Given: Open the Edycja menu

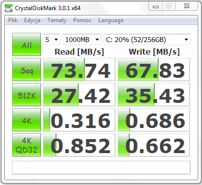Looking at the screenshot, I should point(32,20).
